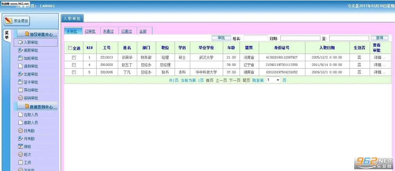Switch to the 全部 tab

click(144, 31)
